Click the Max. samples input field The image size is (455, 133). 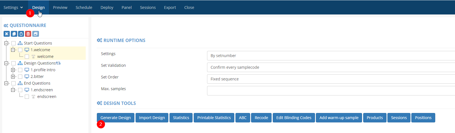(x=331, y=91)
